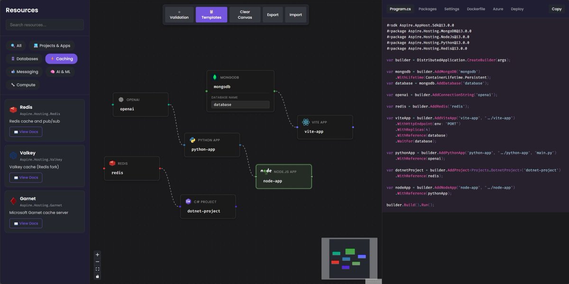Viewport: 569px width, 284px height.
Task: View Docs for Garnet
Action: tap(26, 223)
